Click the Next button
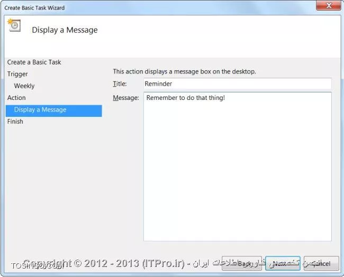Viewport: 344px width, 277px height. coord(283,263)
